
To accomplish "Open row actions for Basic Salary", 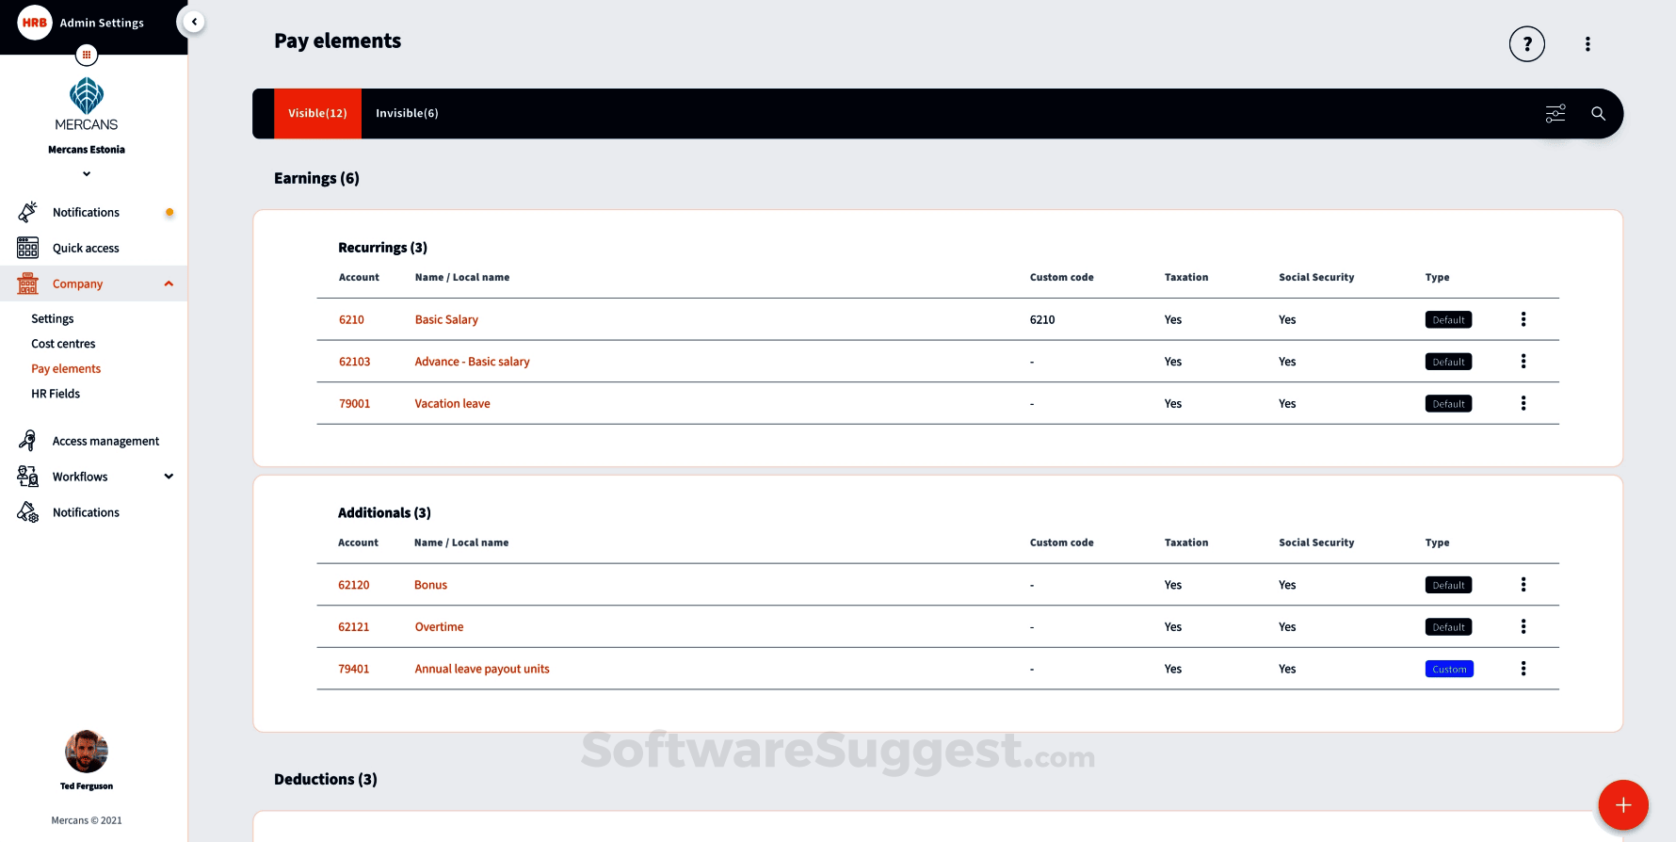I will point(1523,319).
